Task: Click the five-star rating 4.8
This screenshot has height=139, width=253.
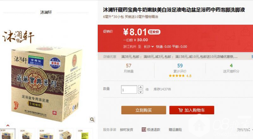Action: point(180,76)
